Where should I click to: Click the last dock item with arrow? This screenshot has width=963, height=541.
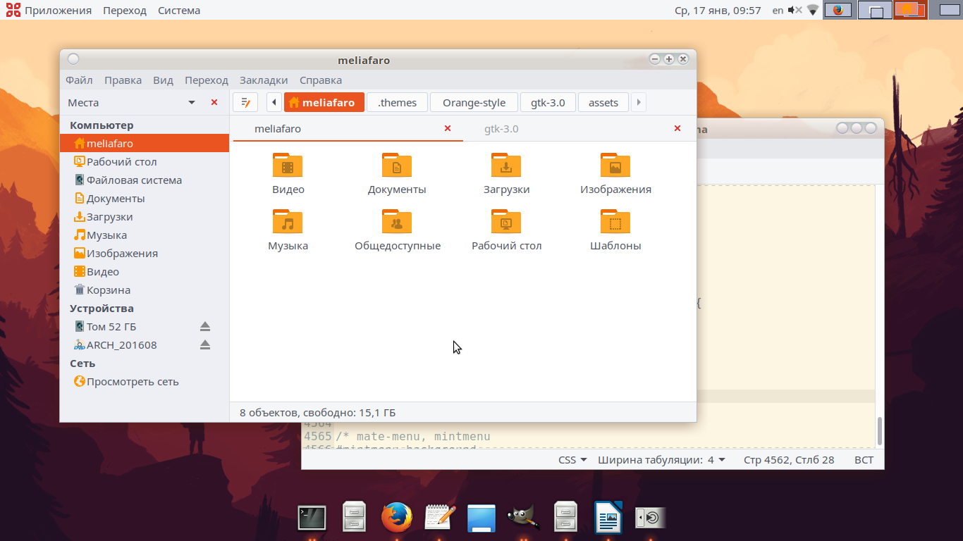point(649,518)
